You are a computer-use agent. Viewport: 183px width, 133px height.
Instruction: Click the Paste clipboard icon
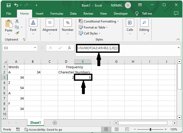[x=9, y=24]
